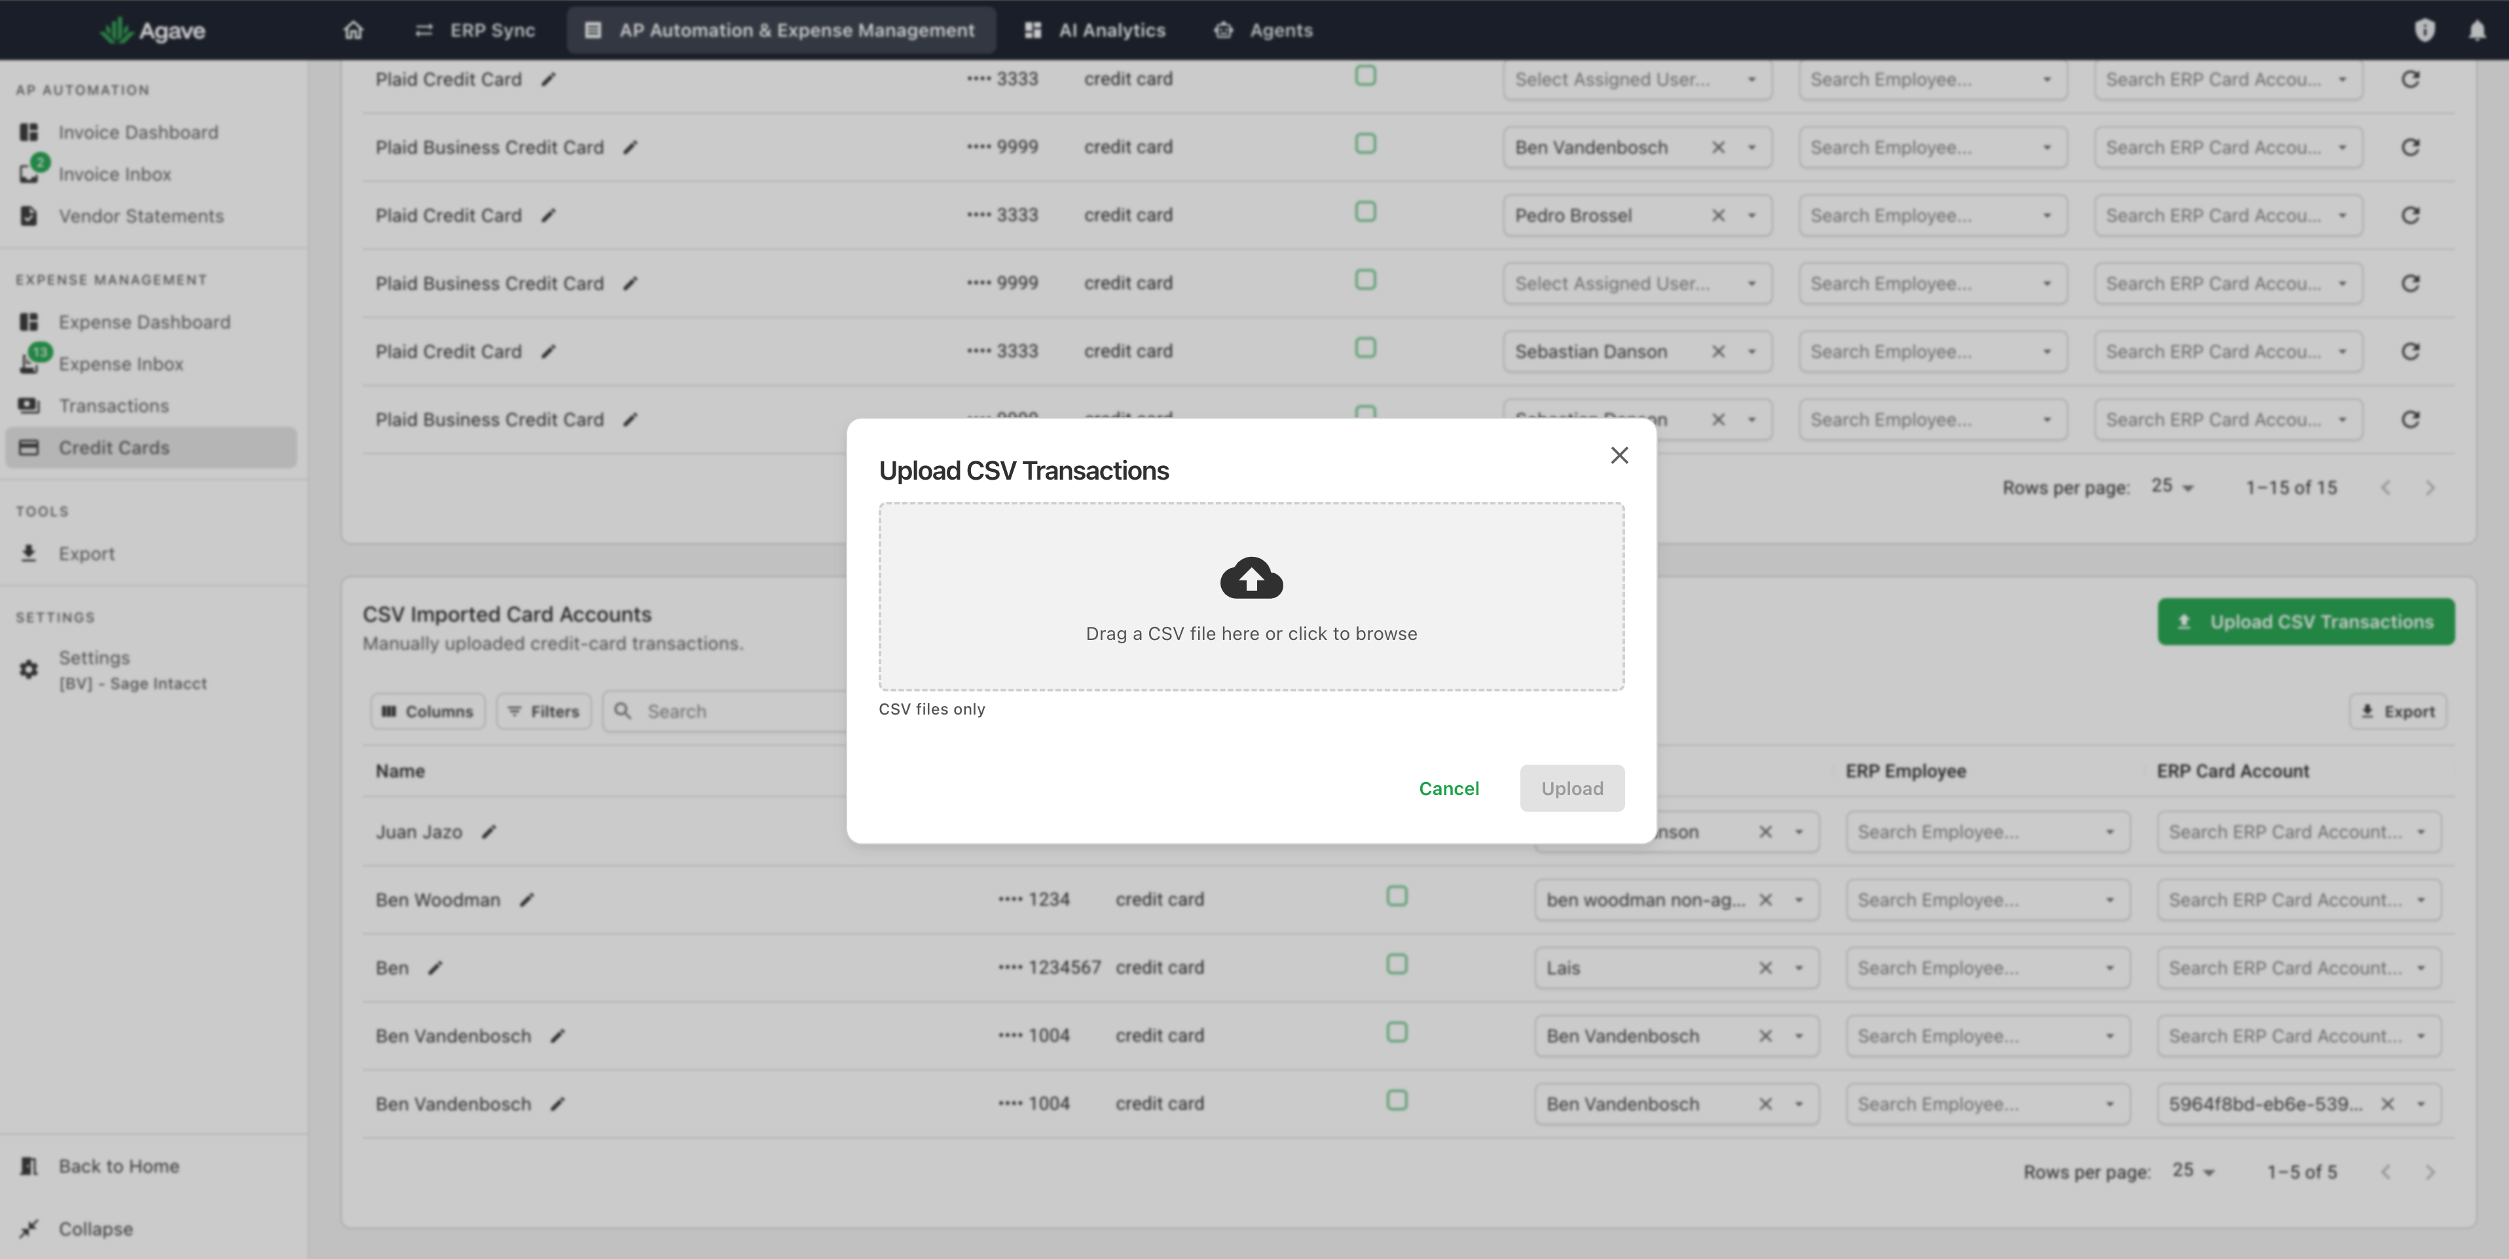Open the Agents tab
2509x1259 pixels.
pyautogui.click(x=1263, y=30)
